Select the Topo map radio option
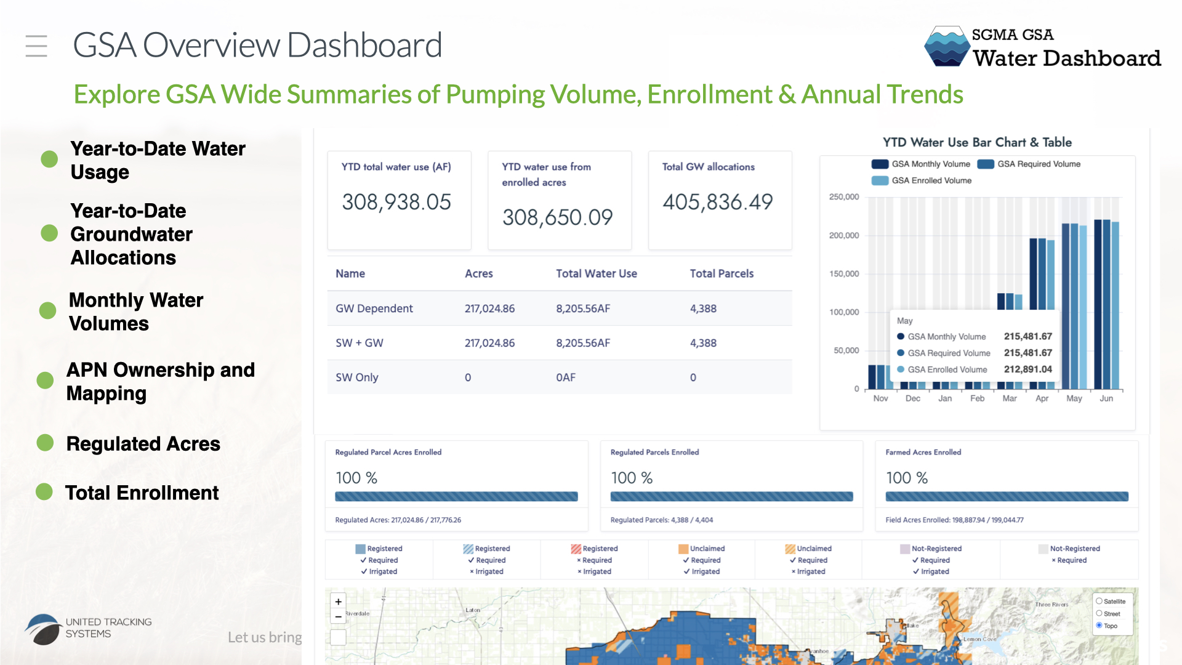The height and width of the screenshot is (665, 1182). (1099, 626)
